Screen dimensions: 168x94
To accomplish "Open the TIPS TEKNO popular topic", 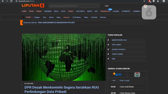I will pos(116,45).
